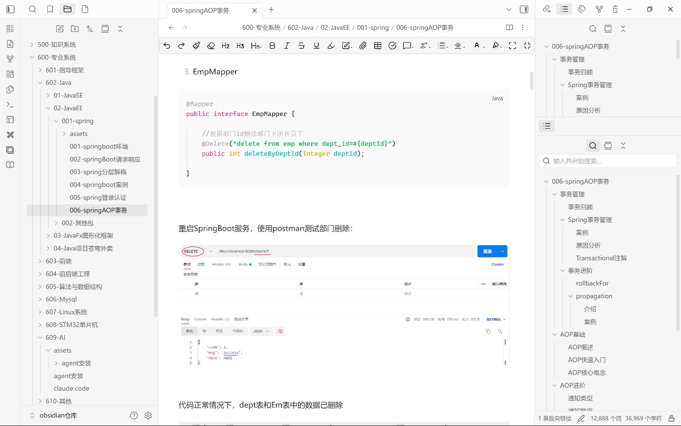Image resolution: width=681 pixels, height=426 pixels.
Task: Insert a table from toolbar
Action: [377, 45]
